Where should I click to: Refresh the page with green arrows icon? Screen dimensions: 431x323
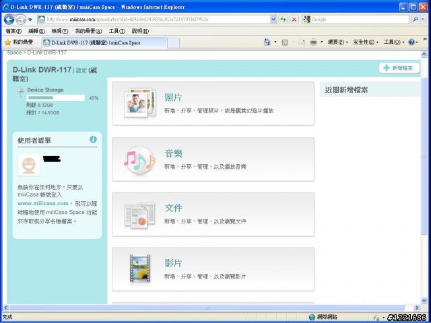click(283, 20)
